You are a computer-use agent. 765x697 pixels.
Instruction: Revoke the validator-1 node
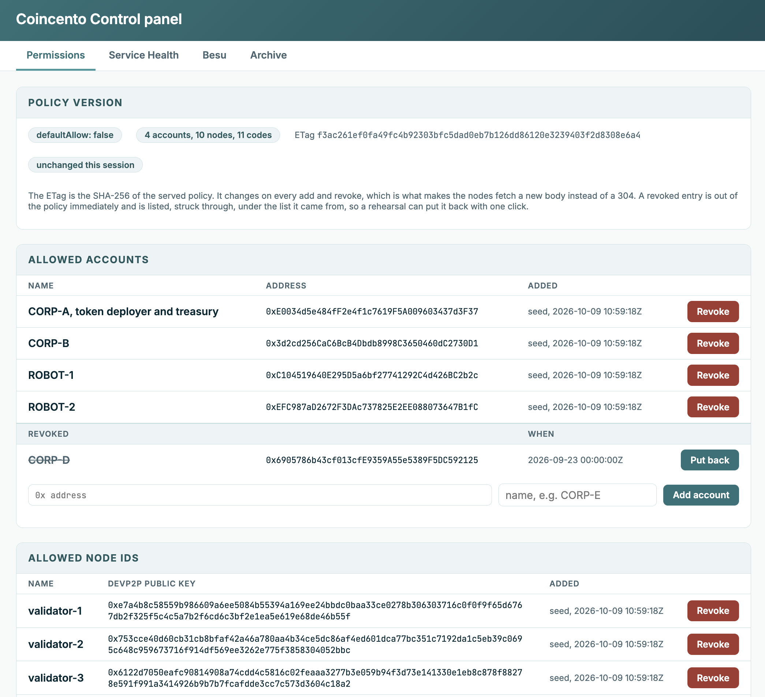pos(713,611)
